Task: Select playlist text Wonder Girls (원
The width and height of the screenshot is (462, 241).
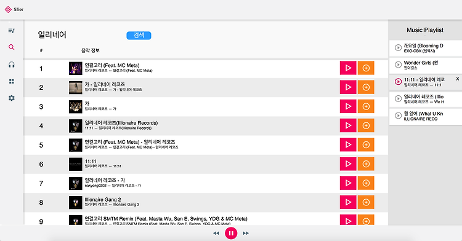Action: click(421, 63)
